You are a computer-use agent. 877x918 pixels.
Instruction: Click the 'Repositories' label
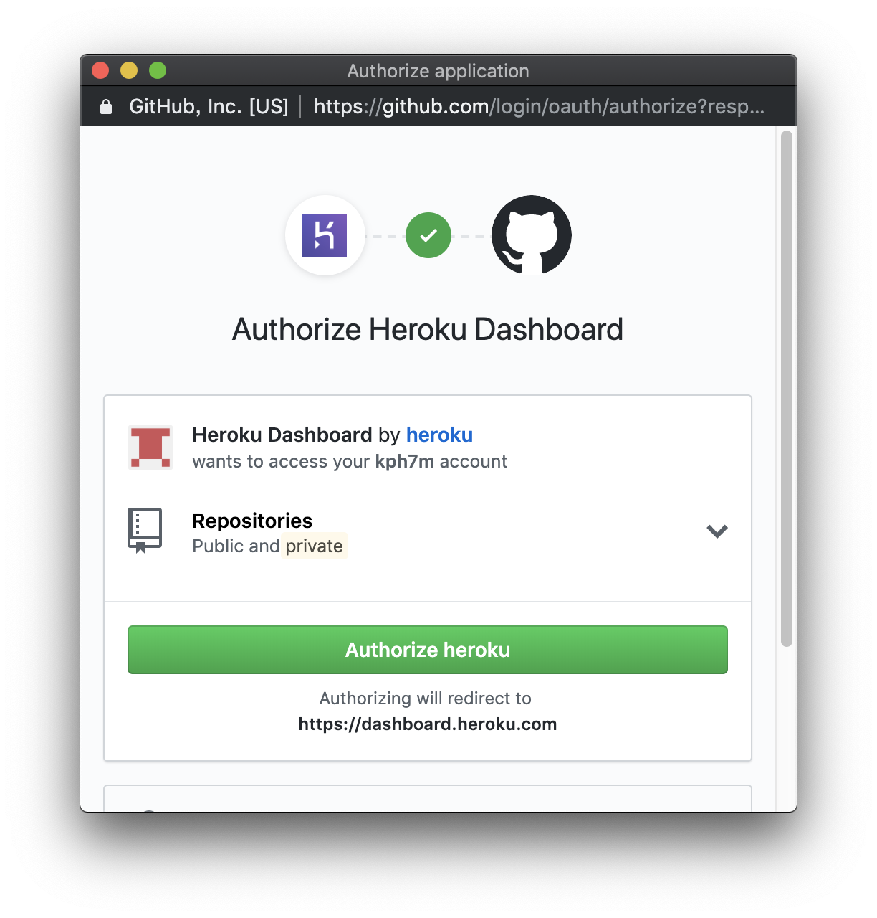[x=252, y=521]
